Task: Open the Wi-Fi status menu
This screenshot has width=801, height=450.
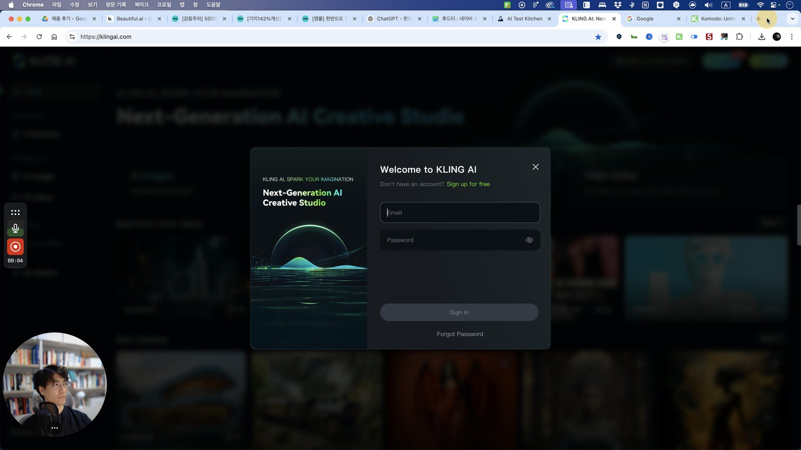Action: [x=760, y=4]
